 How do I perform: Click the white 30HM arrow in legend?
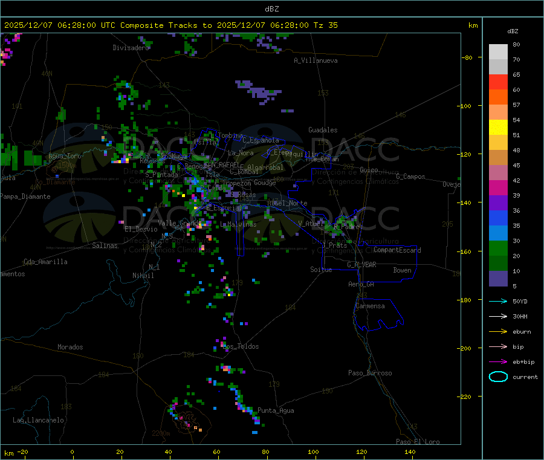pos(498,316)
